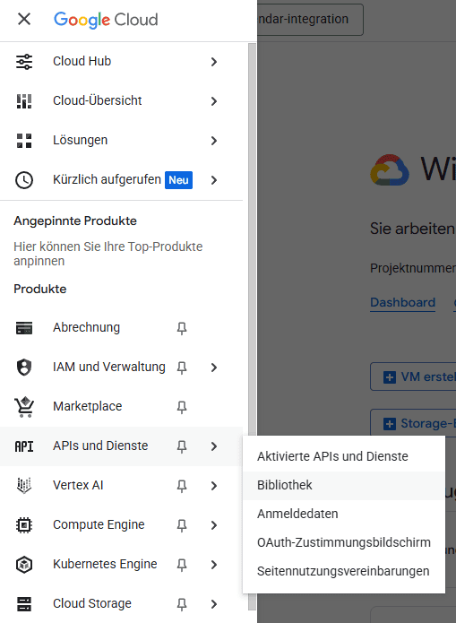Image resolution: width=456 pixels, height=623 pixels.
Task: Open Bibliothek from the submenu
Action: coord(344,485)
